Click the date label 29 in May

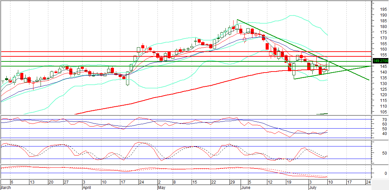point(232,182)
